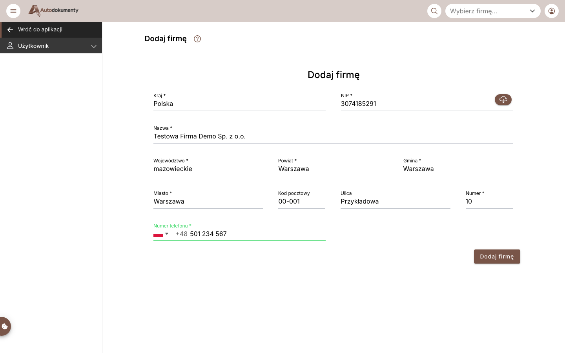This screenshot has height=353, width=565.
Task: Open the Wybierz firmę dropdown
Action: pos(493,11)
